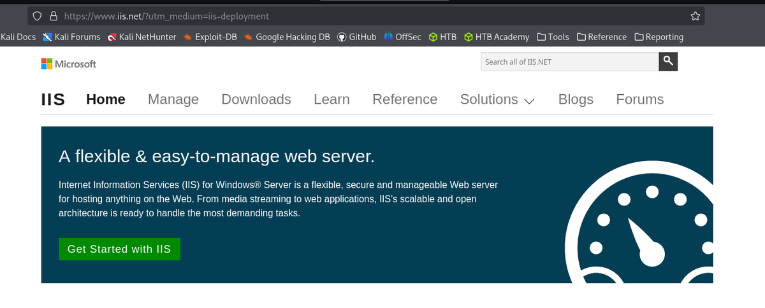Image resolution: width=765 pixels, height=308 pixels.
Task: Open the Reference nav item on IIS site
Action: pos(405,99)
